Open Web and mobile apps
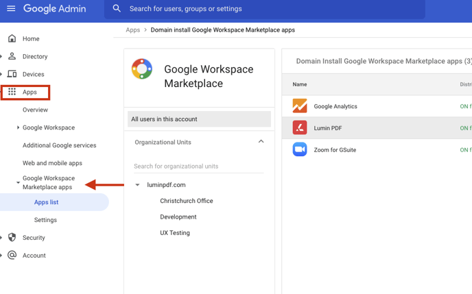Viewport: 472px width, 294px height. coord(52,163)
